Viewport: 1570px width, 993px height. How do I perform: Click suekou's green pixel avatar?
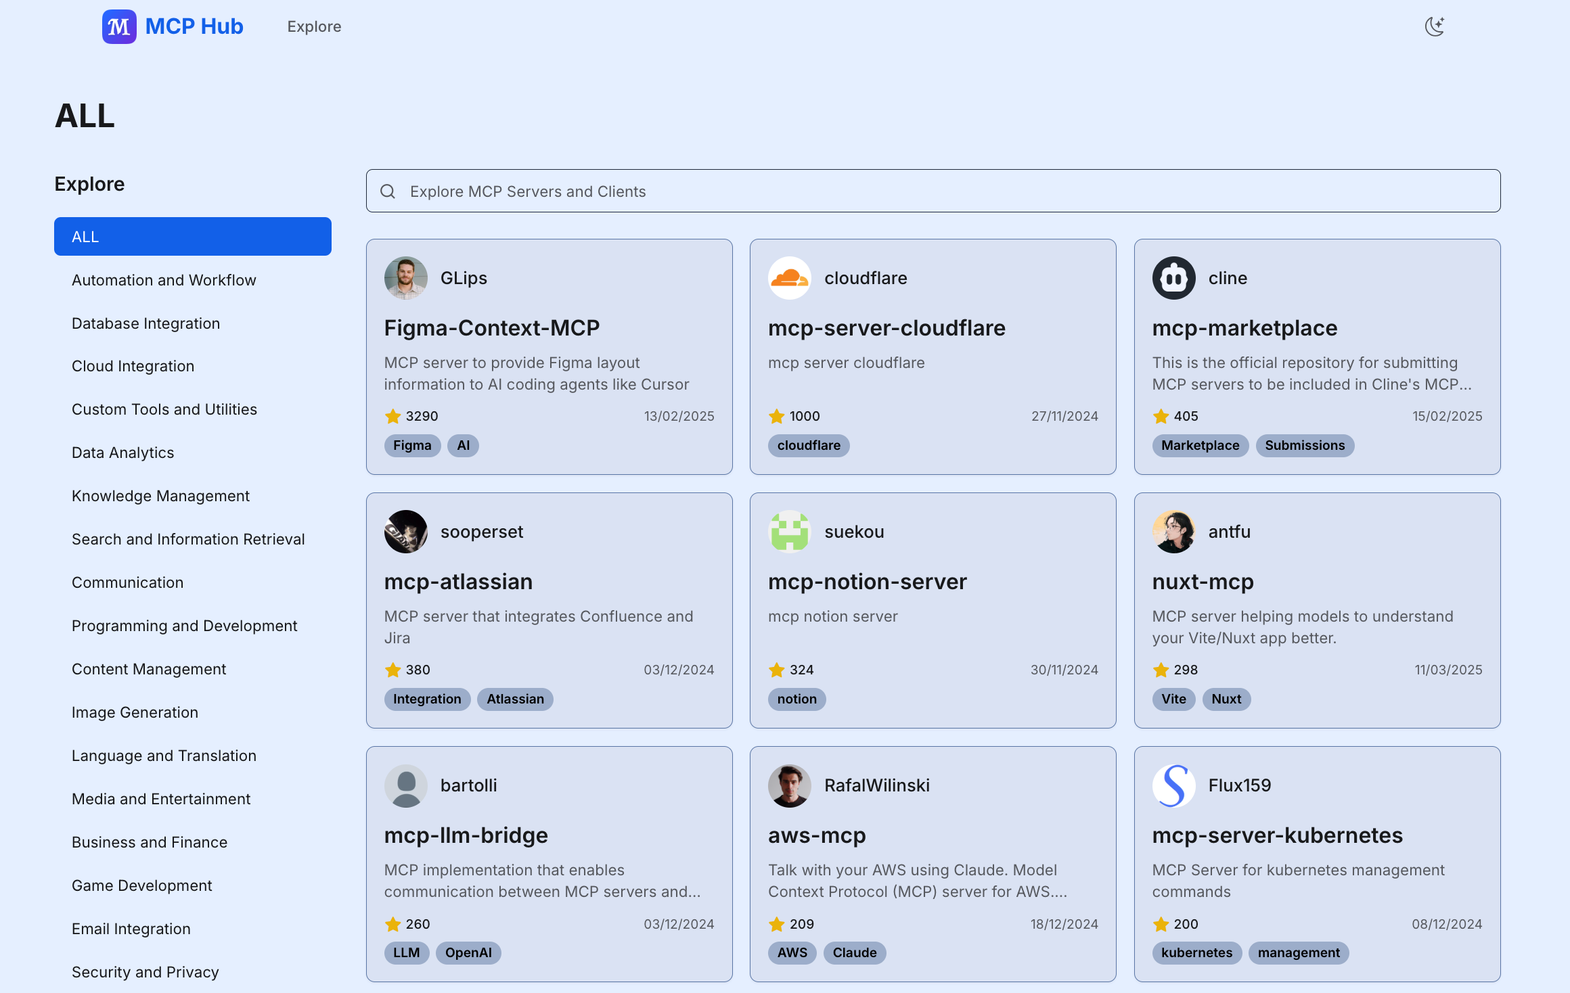(789, 532)
